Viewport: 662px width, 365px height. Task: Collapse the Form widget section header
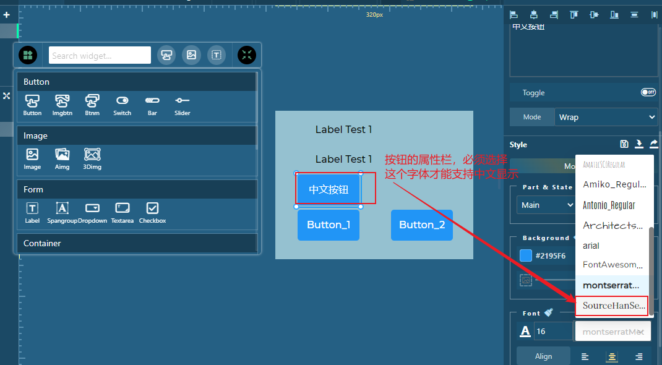(x=136, y=189)
